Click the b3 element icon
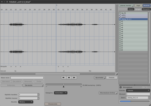This screenshot has width=151, height=106. pos(120,44)
